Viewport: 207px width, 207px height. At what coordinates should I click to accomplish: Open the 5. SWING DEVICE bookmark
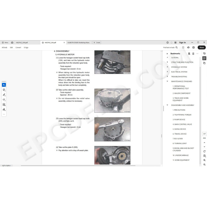tap(179, 129)
